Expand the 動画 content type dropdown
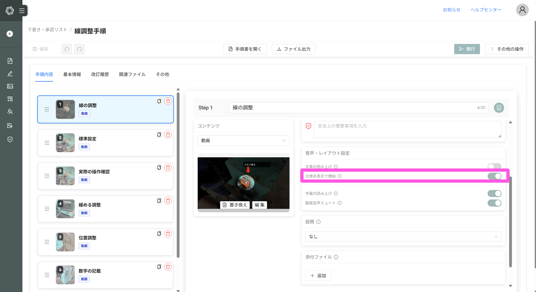This screenshot has height=292, width=536. 243,141
